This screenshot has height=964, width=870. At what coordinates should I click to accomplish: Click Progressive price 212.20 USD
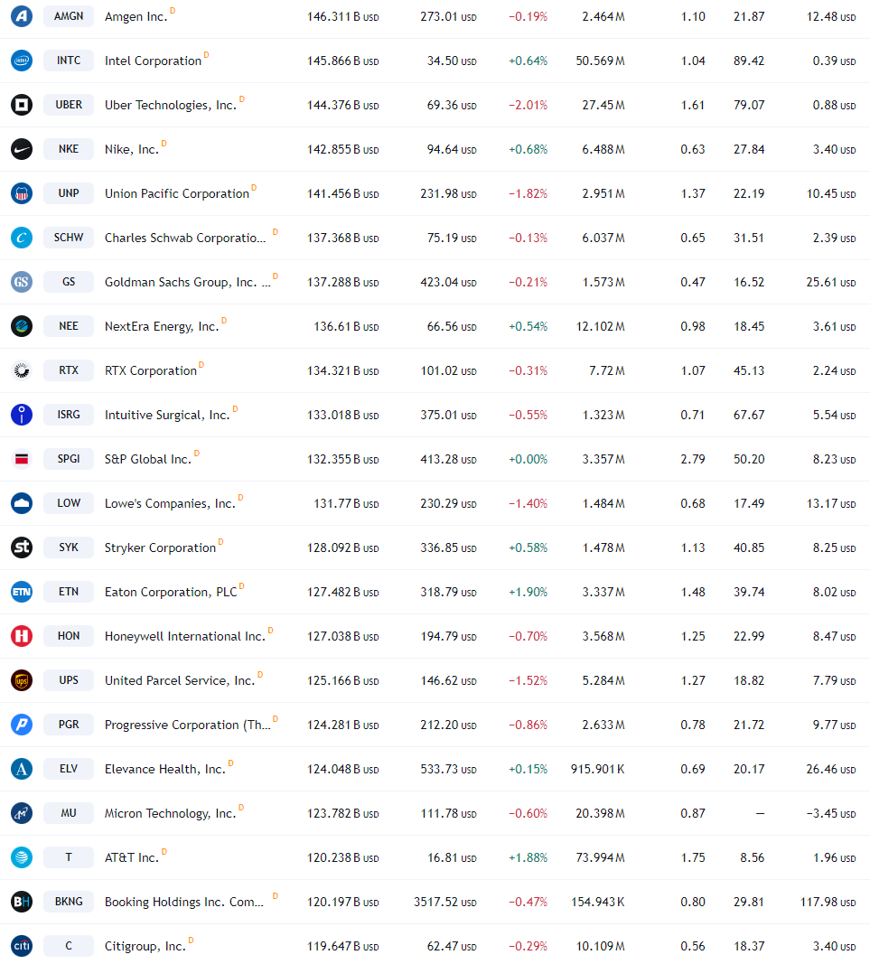point(448,725)
